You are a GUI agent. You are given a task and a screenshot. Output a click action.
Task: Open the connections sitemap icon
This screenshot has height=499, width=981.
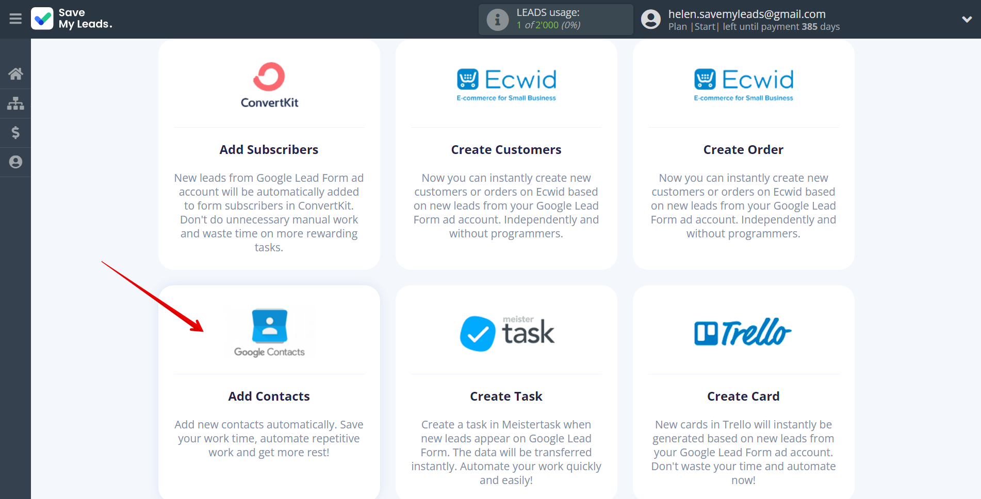15,104
